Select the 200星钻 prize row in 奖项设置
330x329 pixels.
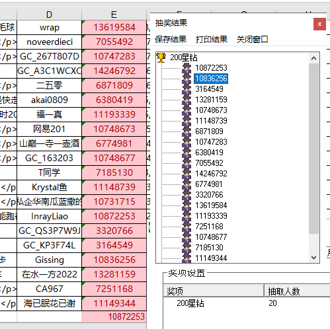pos(190,303)
